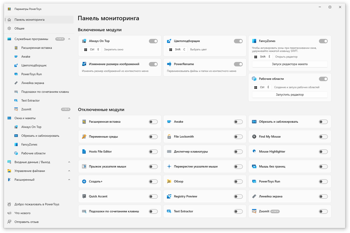Open the Что нового page
This screenshot has height=233, width=350.
click(39, 213)
